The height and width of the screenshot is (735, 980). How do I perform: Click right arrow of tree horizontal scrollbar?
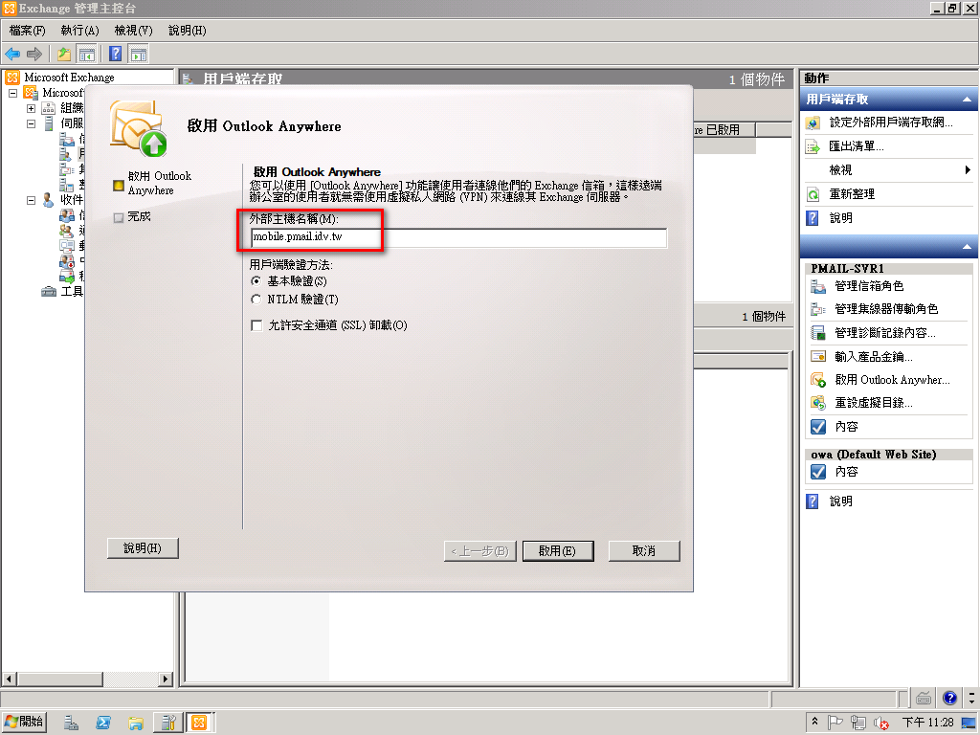pos(166,679)
